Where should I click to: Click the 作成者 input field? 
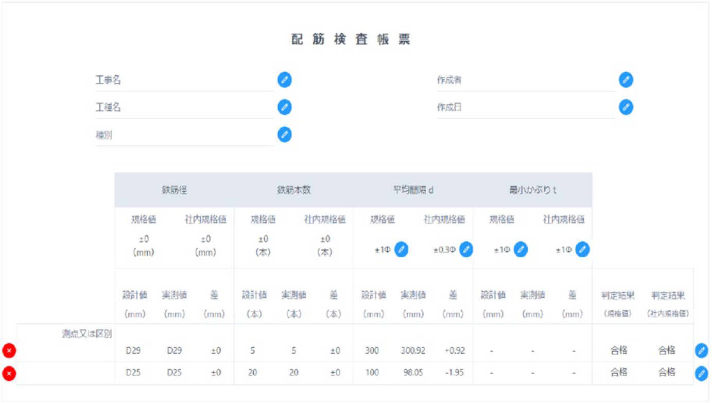point(526,80)
